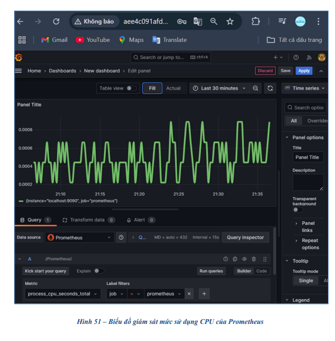Open the Translate bookmark
This screenshot has width=335, height=341.
(x=169, y=40)
